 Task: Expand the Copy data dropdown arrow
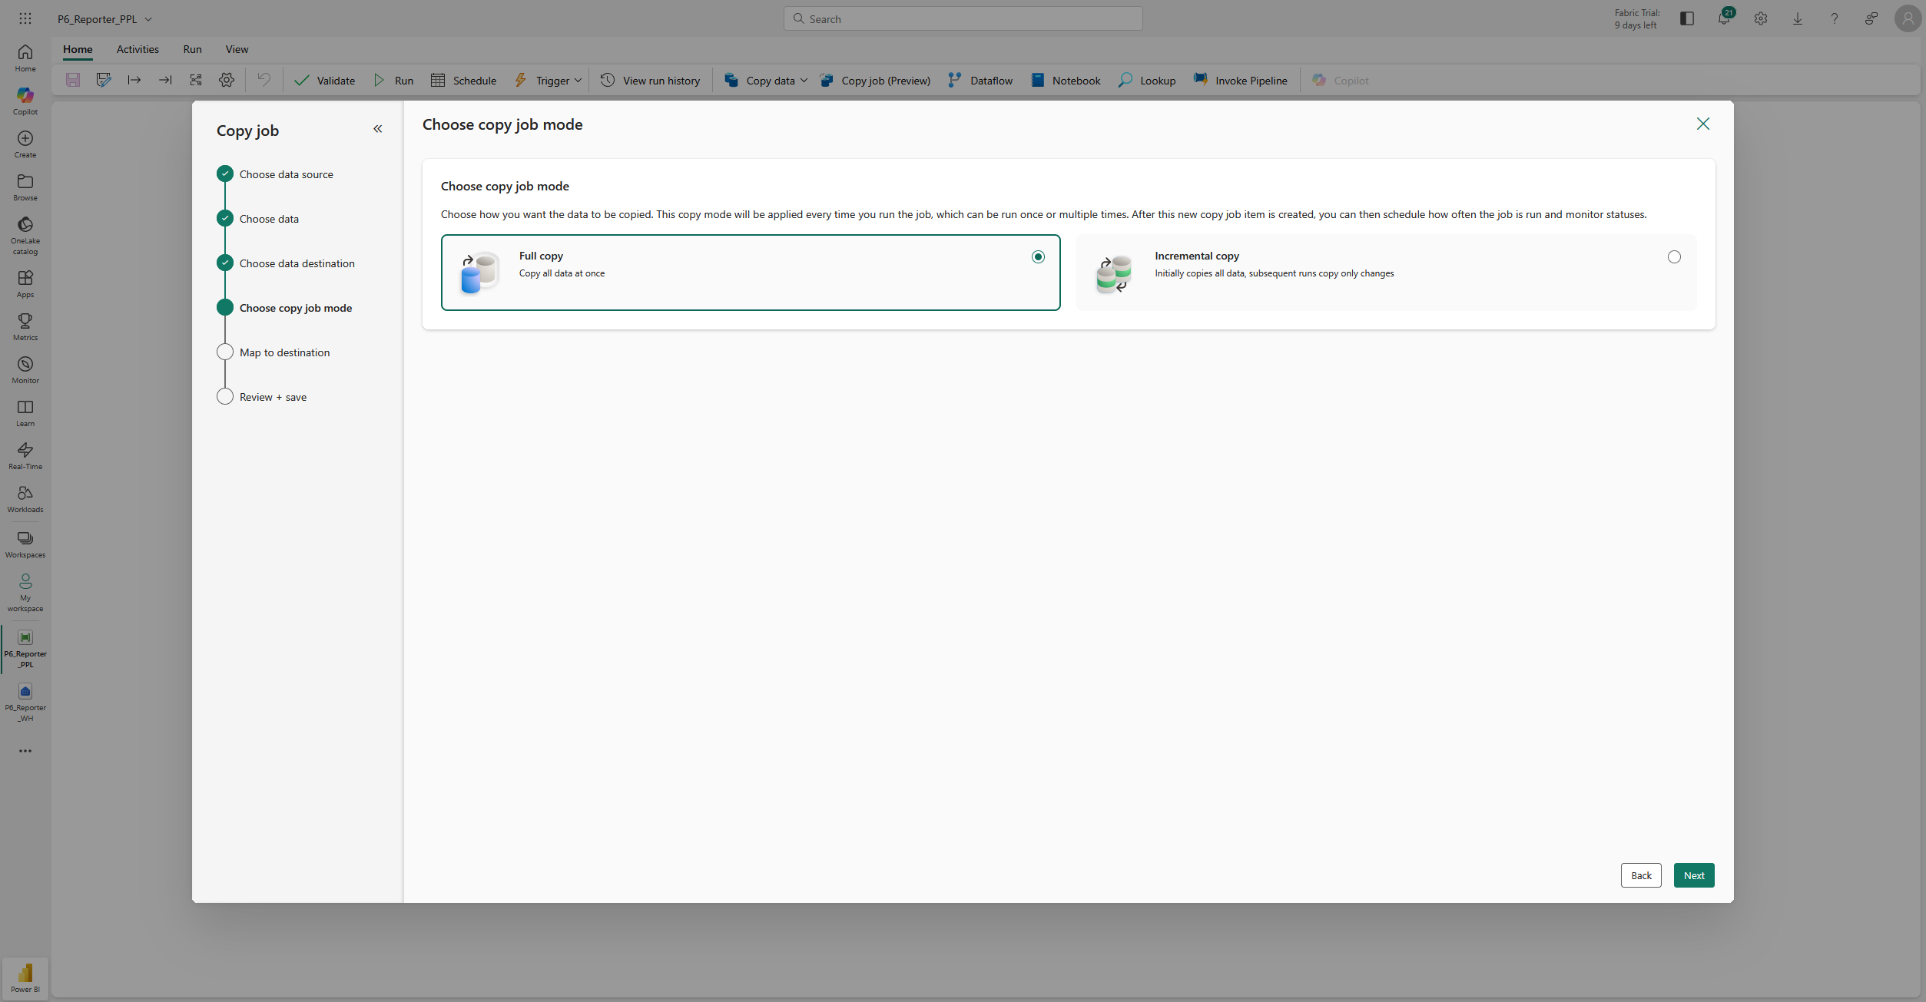click(x=804, y=81)
